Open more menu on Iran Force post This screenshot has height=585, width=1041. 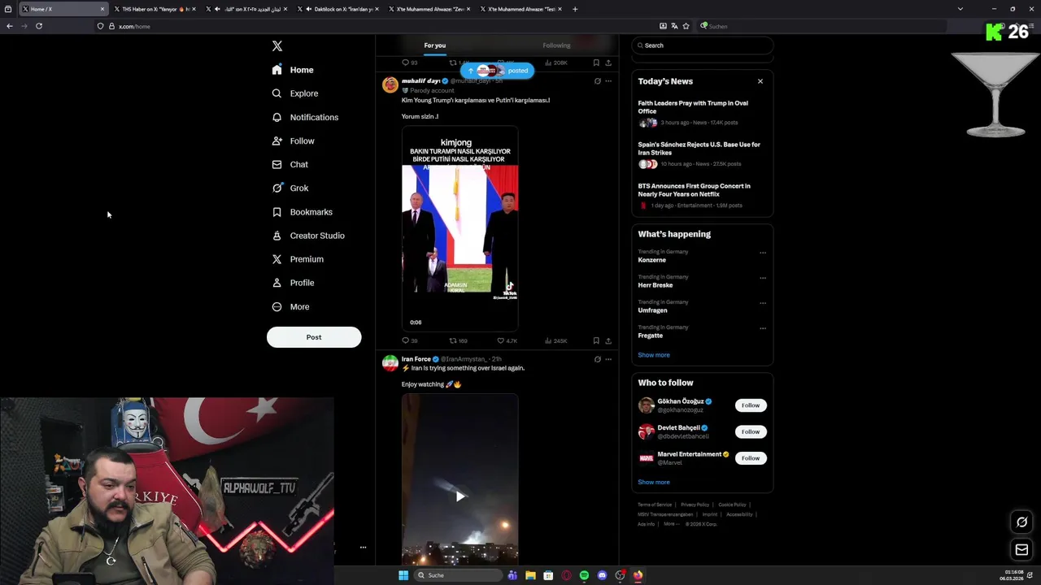(x=608, y=359)
